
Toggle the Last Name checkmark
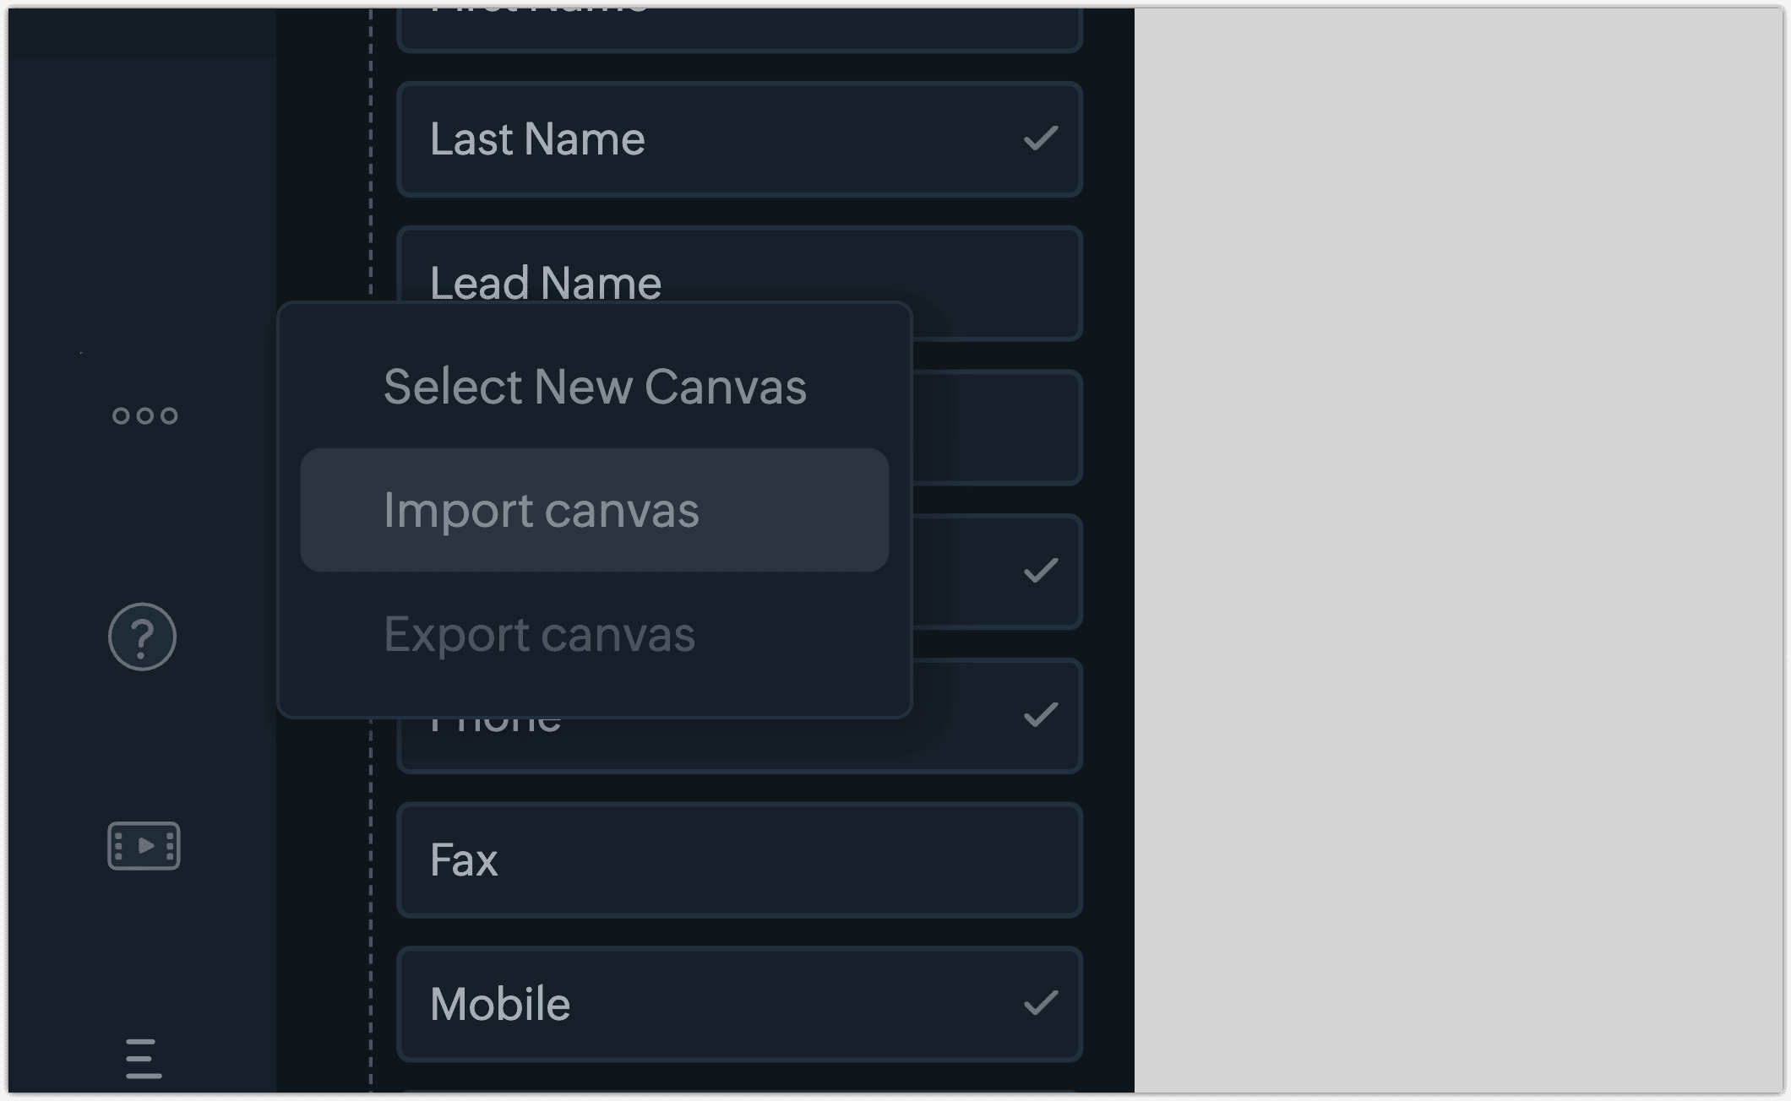click(x=1040, y=138)
